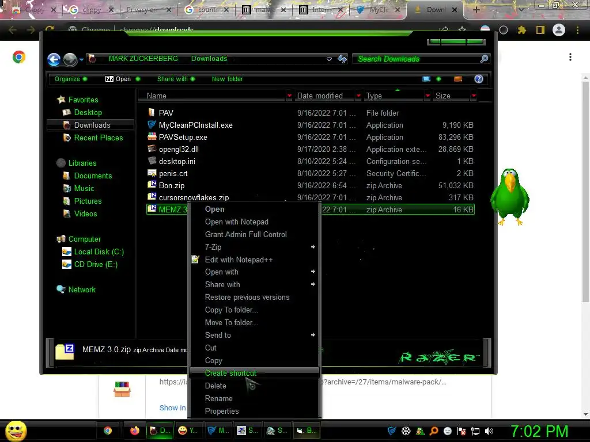Expand Size column filter arrow
Screen dimensions: 590x442
coord(474,96)
